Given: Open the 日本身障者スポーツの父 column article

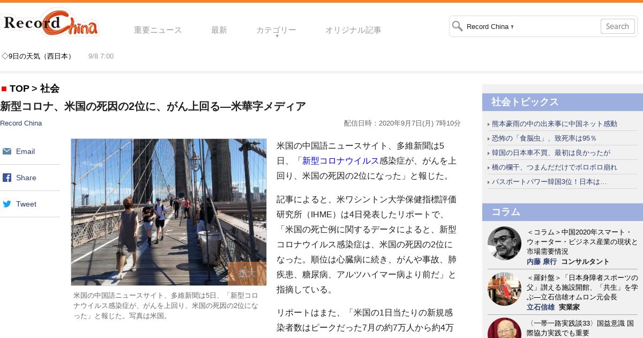Looking at the screenshot, I should [x=582, y=287].
